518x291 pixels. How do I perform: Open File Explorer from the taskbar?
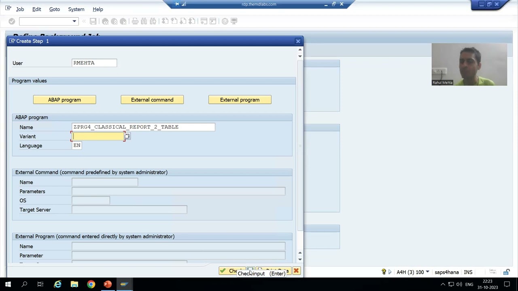(74, 284)
